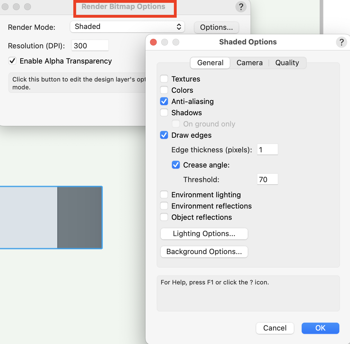Screen dimensions: 350x344
Task: Open Lighting Options dialog
Action: (x=204, y=234)
